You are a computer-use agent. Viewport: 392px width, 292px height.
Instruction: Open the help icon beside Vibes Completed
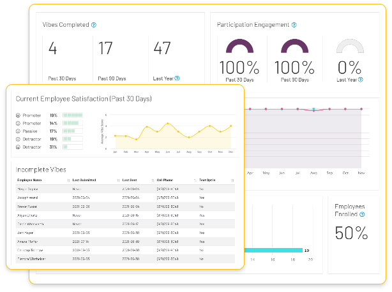click(x=94, y=25)
